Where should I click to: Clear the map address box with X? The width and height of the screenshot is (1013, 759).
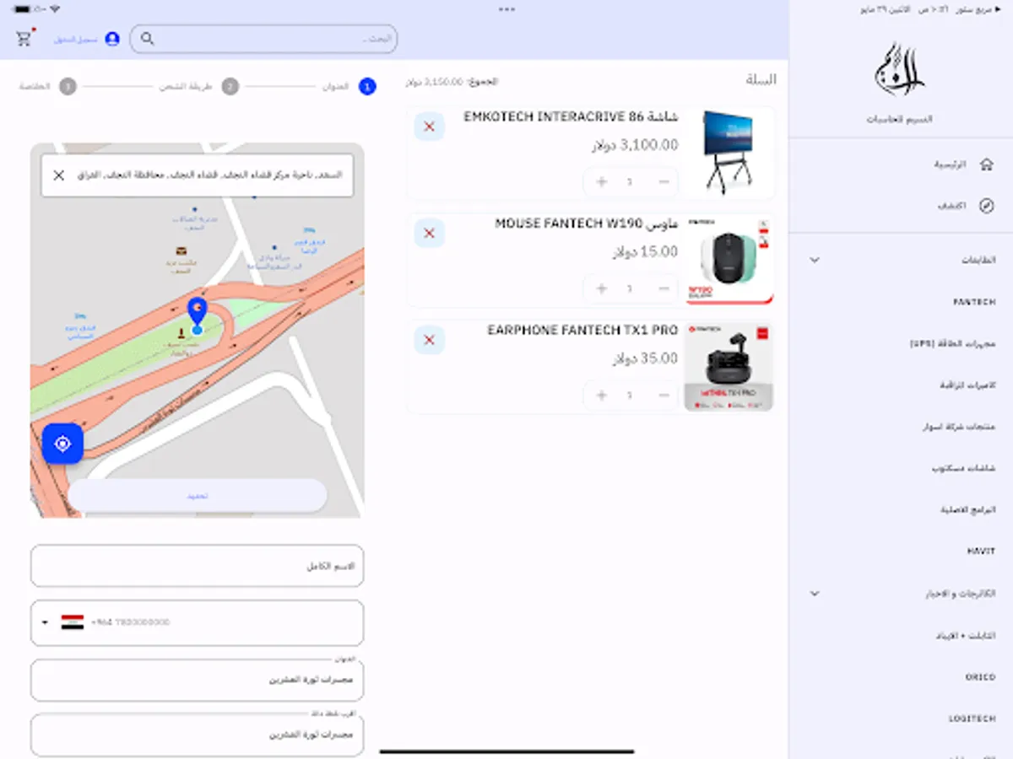pos(58,175)
